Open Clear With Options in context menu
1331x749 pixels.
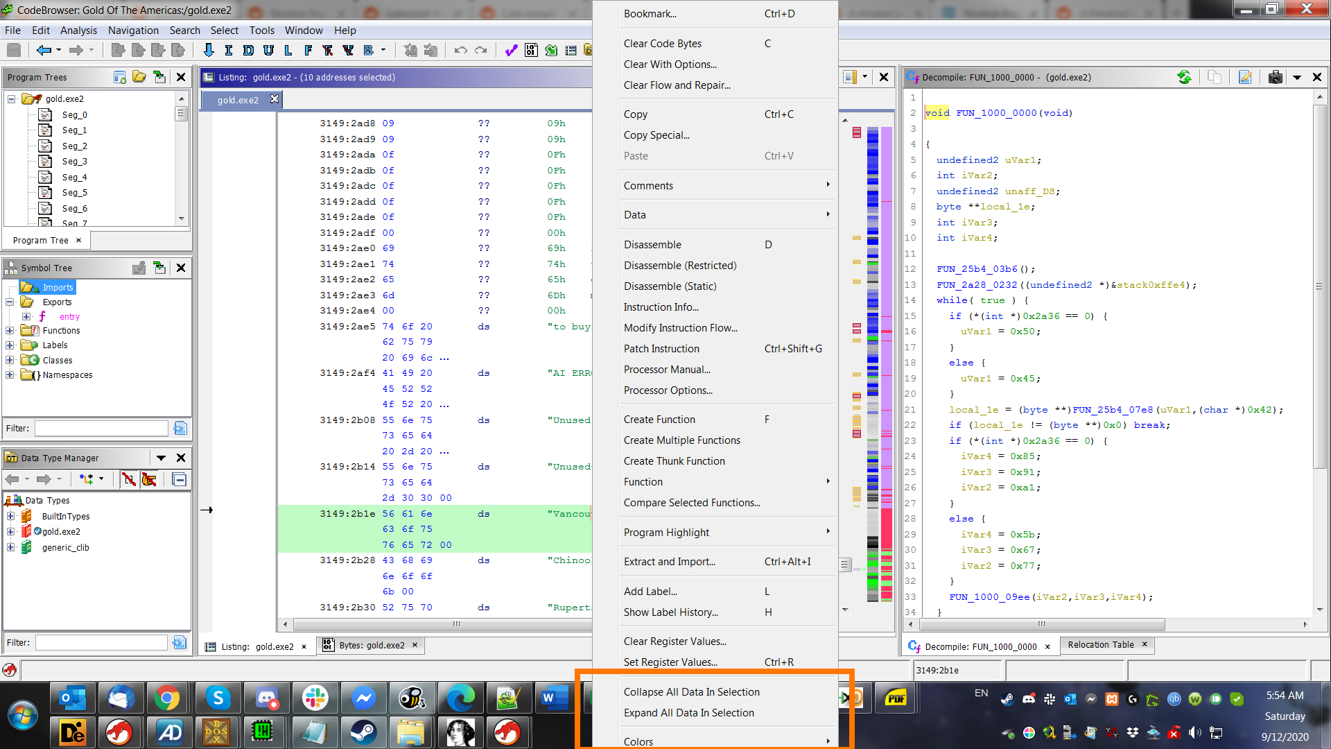727,64
